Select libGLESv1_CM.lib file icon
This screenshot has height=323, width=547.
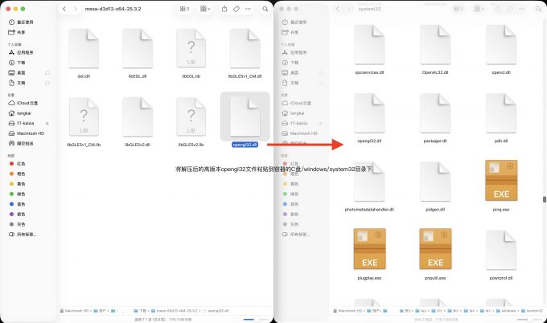click(84, 117)
